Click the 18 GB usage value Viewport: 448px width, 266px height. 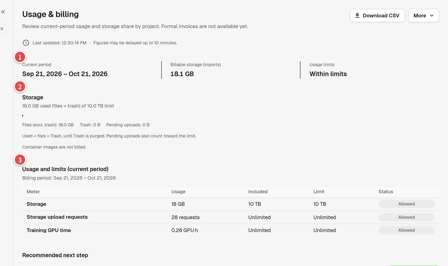point(178,204)
